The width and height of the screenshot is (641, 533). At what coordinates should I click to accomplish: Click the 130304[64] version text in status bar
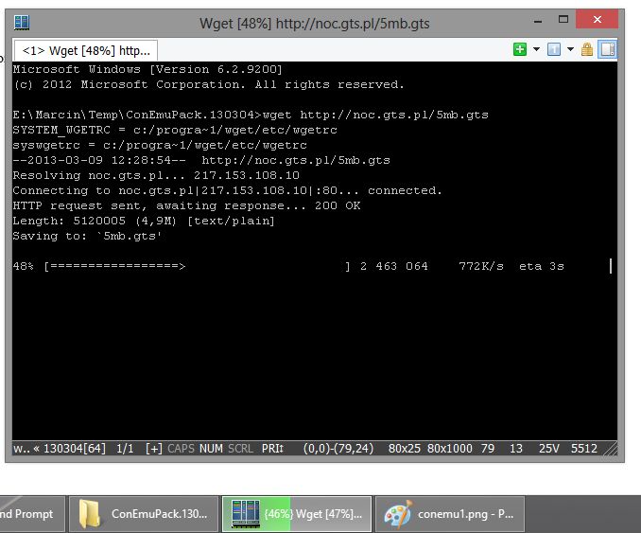[75, 449]
